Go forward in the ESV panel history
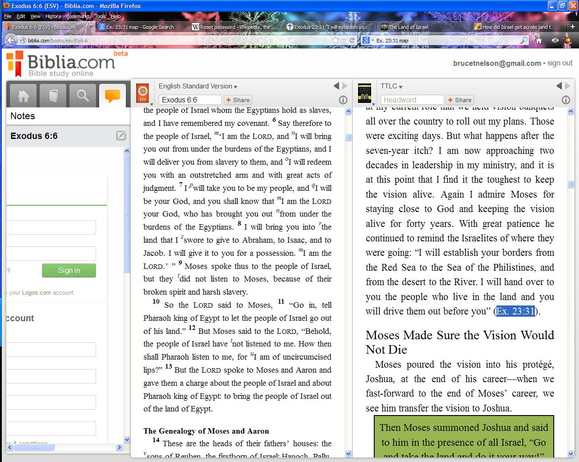Viewport: 579px width, 462px height. click(x=345, y=86)
